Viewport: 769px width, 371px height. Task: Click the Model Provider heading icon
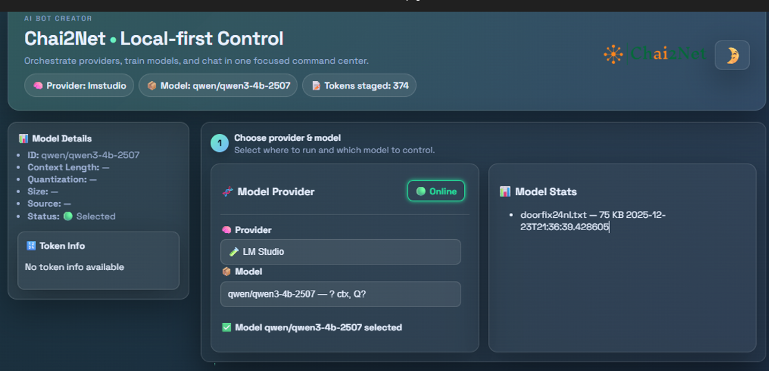[228, 192]
